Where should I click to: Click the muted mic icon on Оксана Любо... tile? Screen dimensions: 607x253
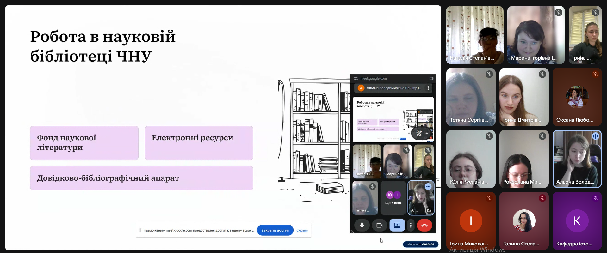[x=596, y=74]
